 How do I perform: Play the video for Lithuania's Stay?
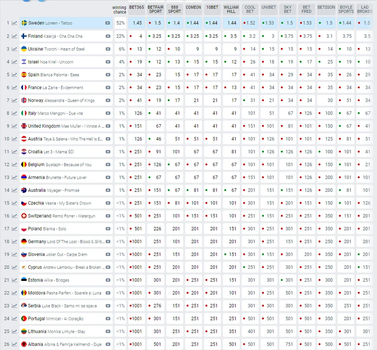click(108, 331)
